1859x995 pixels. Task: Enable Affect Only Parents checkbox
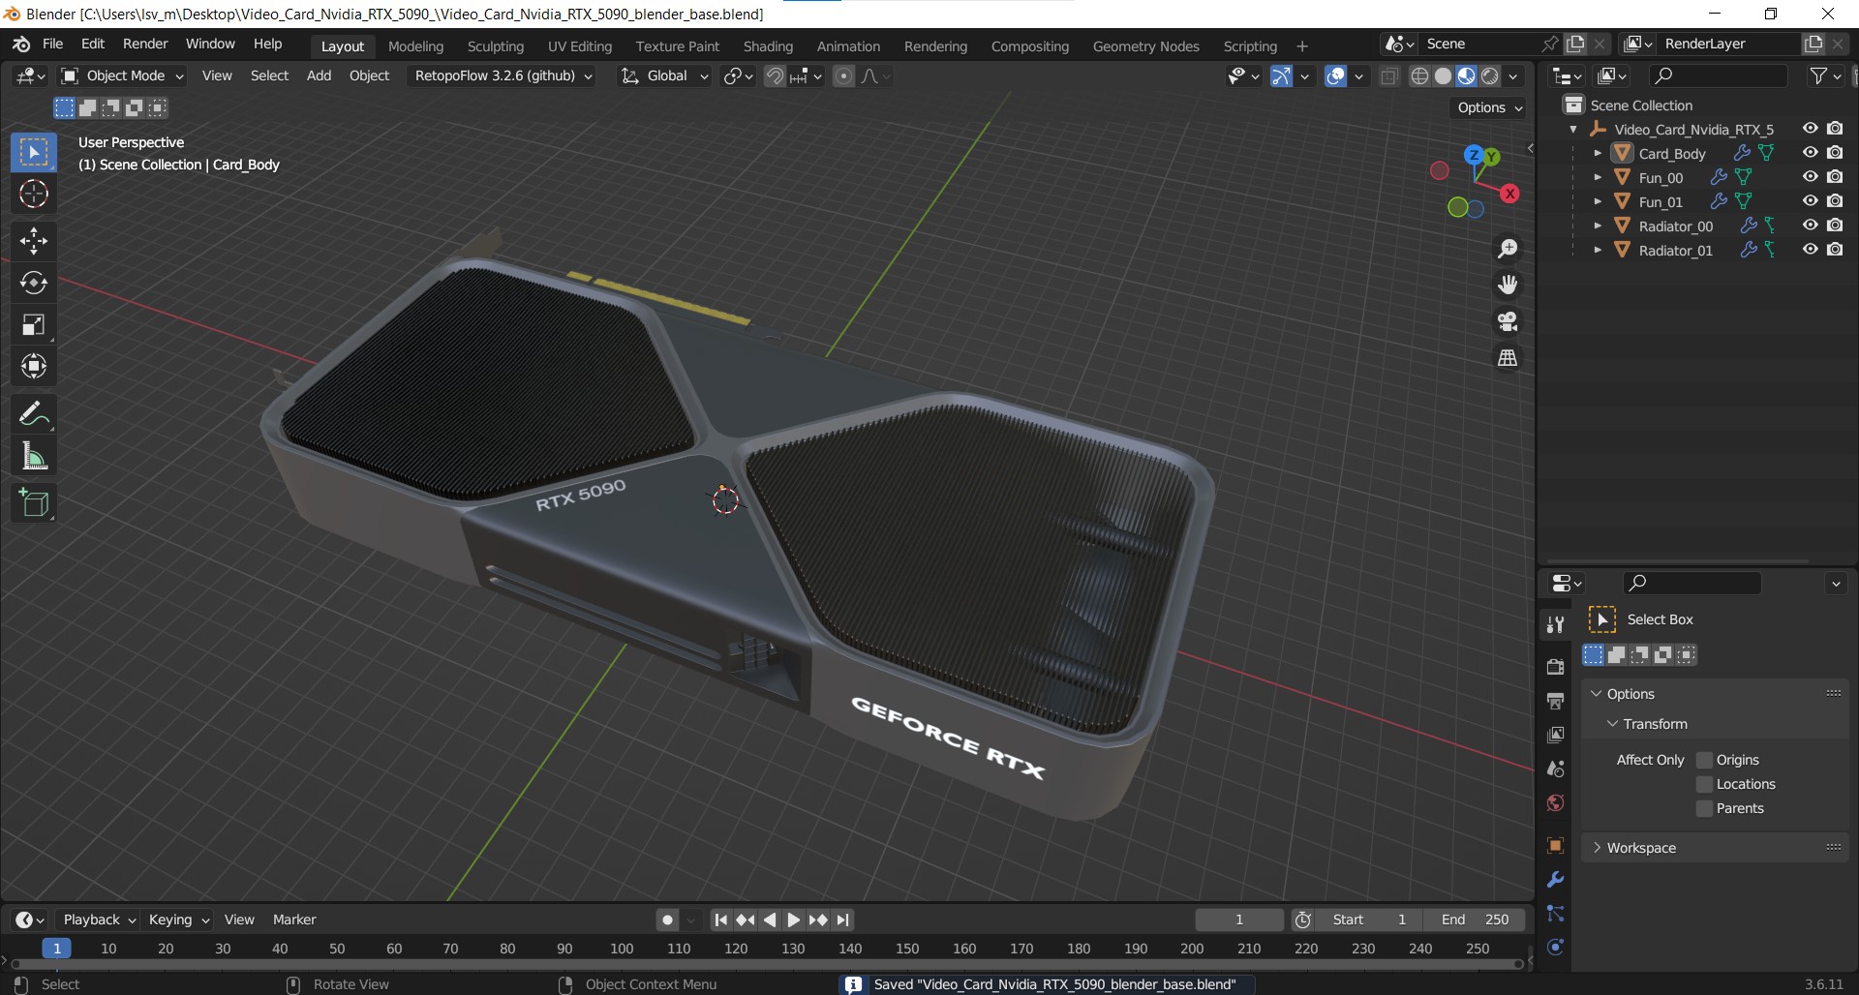click(1705, 808)
